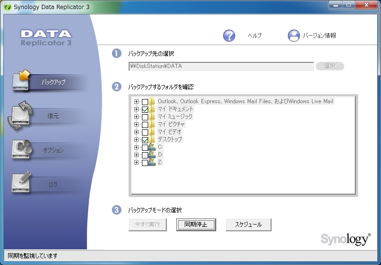The image size is (381, 265).
Task: Select the マイ ビデオ tree label
Action: [170, 132]
